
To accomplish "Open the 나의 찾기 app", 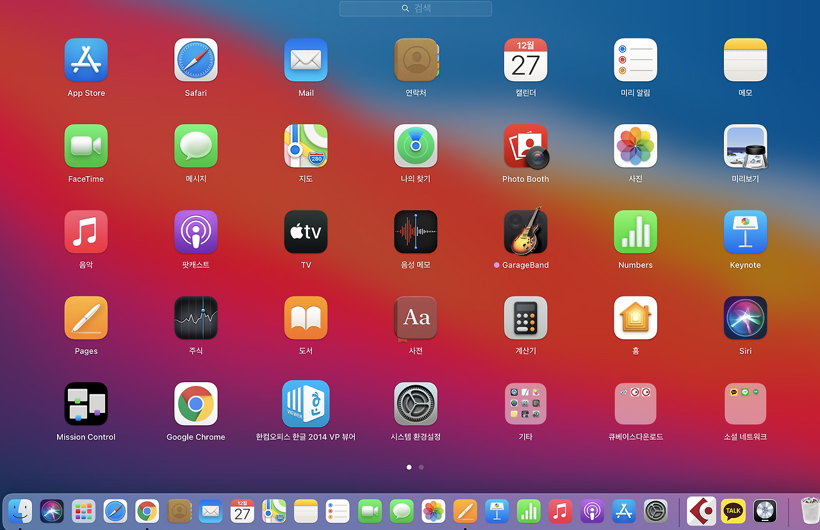I will 416,146.
